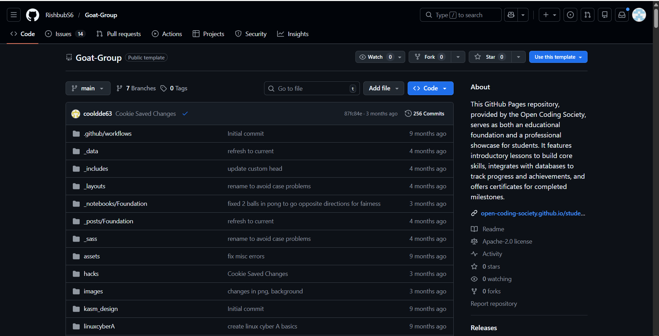Open the Projects tab
This screenshot has width=659, height=336.
click(208, 34)
